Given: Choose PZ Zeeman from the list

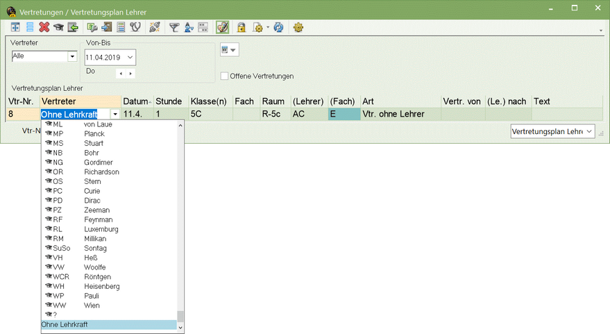Looking at the screenshot, I should tap(109, 210).
